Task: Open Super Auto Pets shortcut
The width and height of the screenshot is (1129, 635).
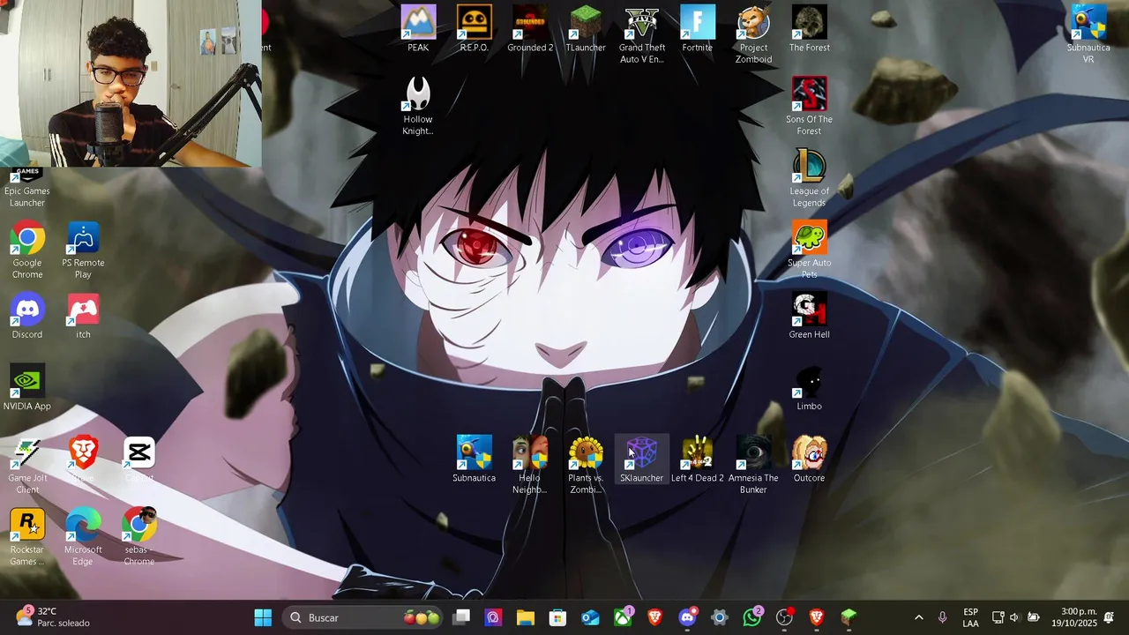Action: pos(809,250)
